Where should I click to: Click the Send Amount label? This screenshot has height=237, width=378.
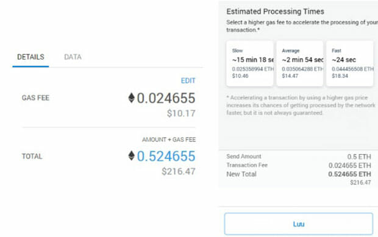coord(244,157)
